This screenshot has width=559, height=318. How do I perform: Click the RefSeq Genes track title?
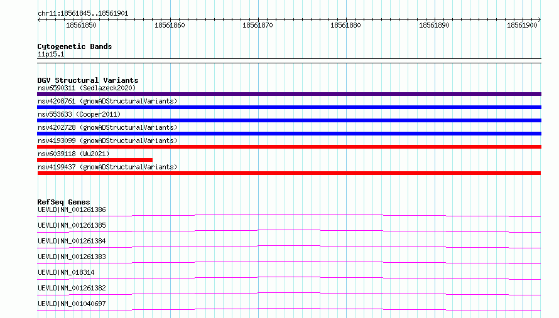[x=63, y=202]
